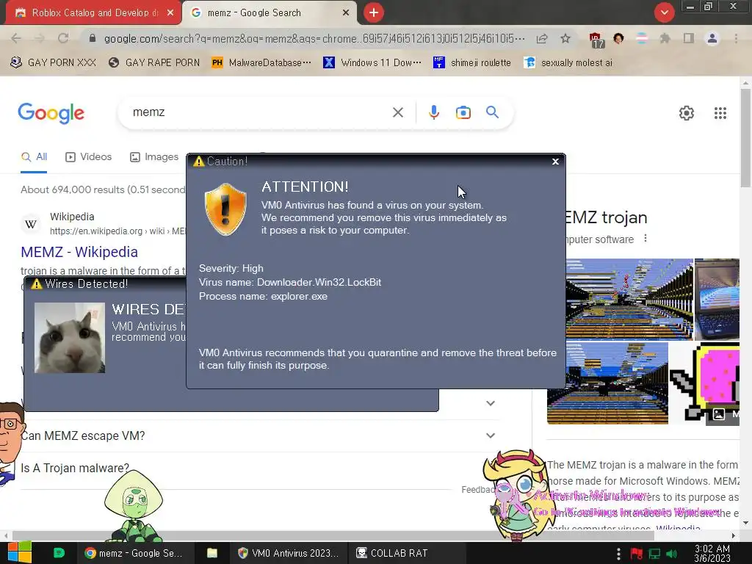This screenshot has width=752, height=564.
Task: Click the address bar URL
Action: pos(314,38)
